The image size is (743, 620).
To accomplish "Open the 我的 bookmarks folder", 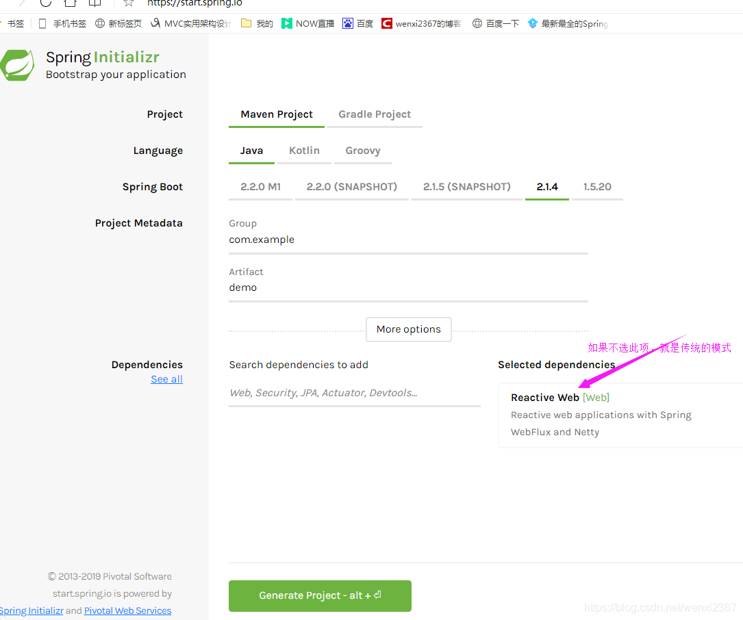I will (257, 24).
